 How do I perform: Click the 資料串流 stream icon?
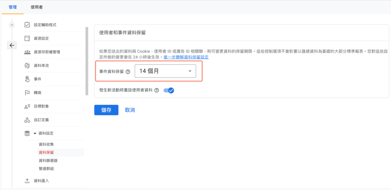tap(27, 66)
